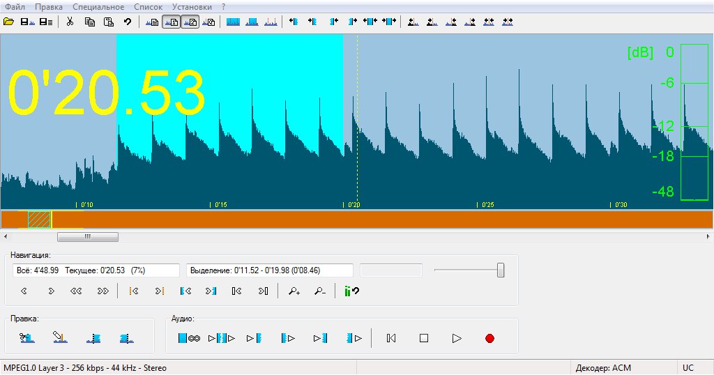The width and height of the screenshot is (714, 375).
Task: Click the horizontal scrollbar thumb below overview
Action: (x=87, y=236)
